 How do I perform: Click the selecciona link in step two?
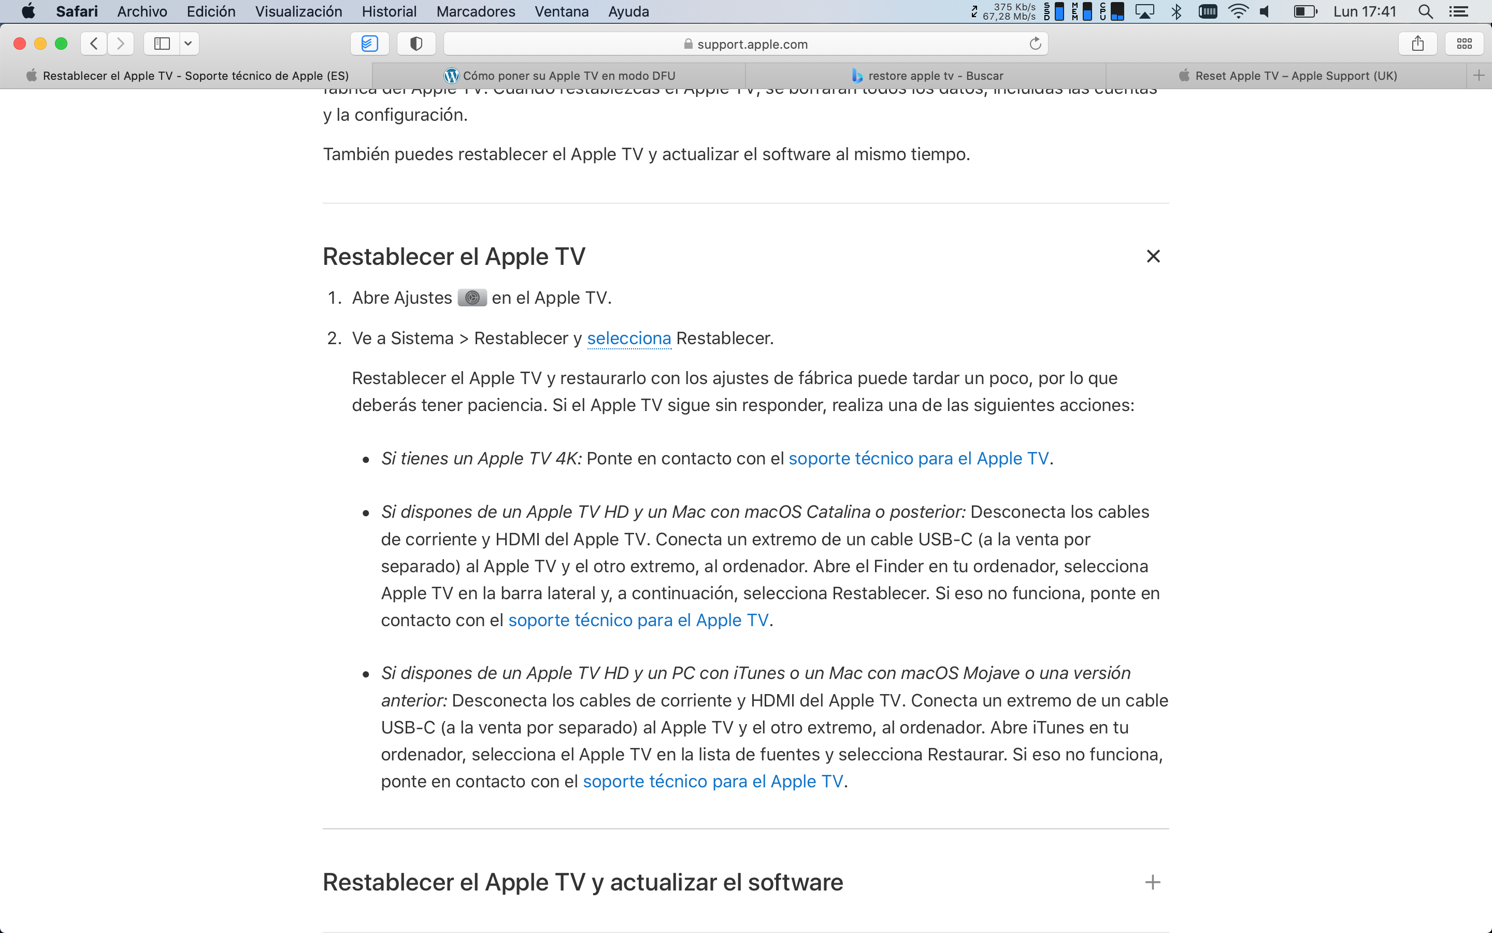click(629, 339)
